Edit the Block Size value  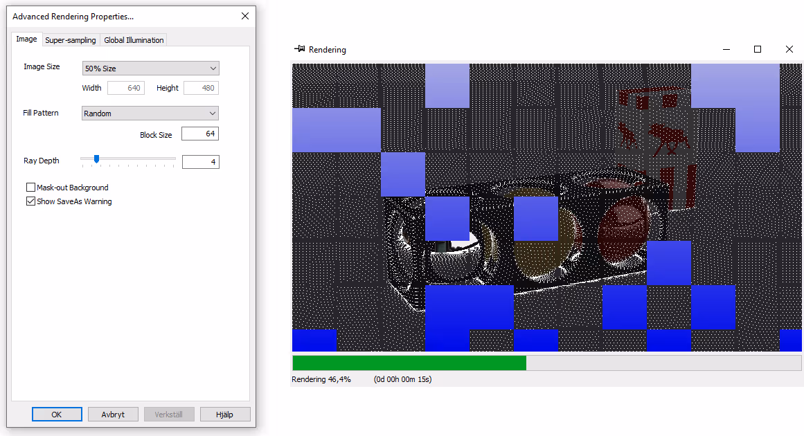pyautogui.click(x=199, y=133)
